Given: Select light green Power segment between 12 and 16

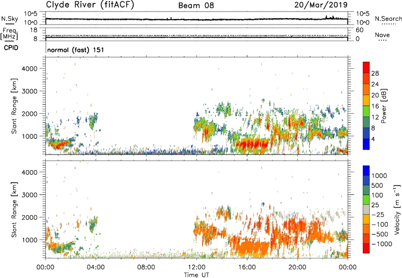Looking at the screenshot, I should click(x=366, y=111).
